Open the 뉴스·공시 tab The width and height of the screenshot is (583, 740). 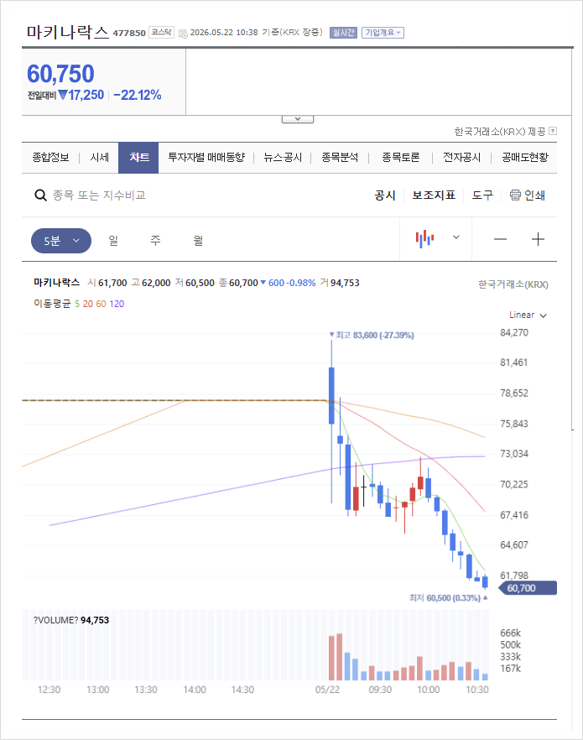(283, 158)
